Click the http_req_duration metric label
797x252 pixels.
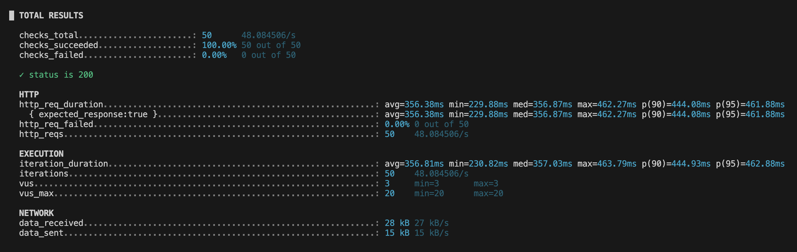(61, 104)
